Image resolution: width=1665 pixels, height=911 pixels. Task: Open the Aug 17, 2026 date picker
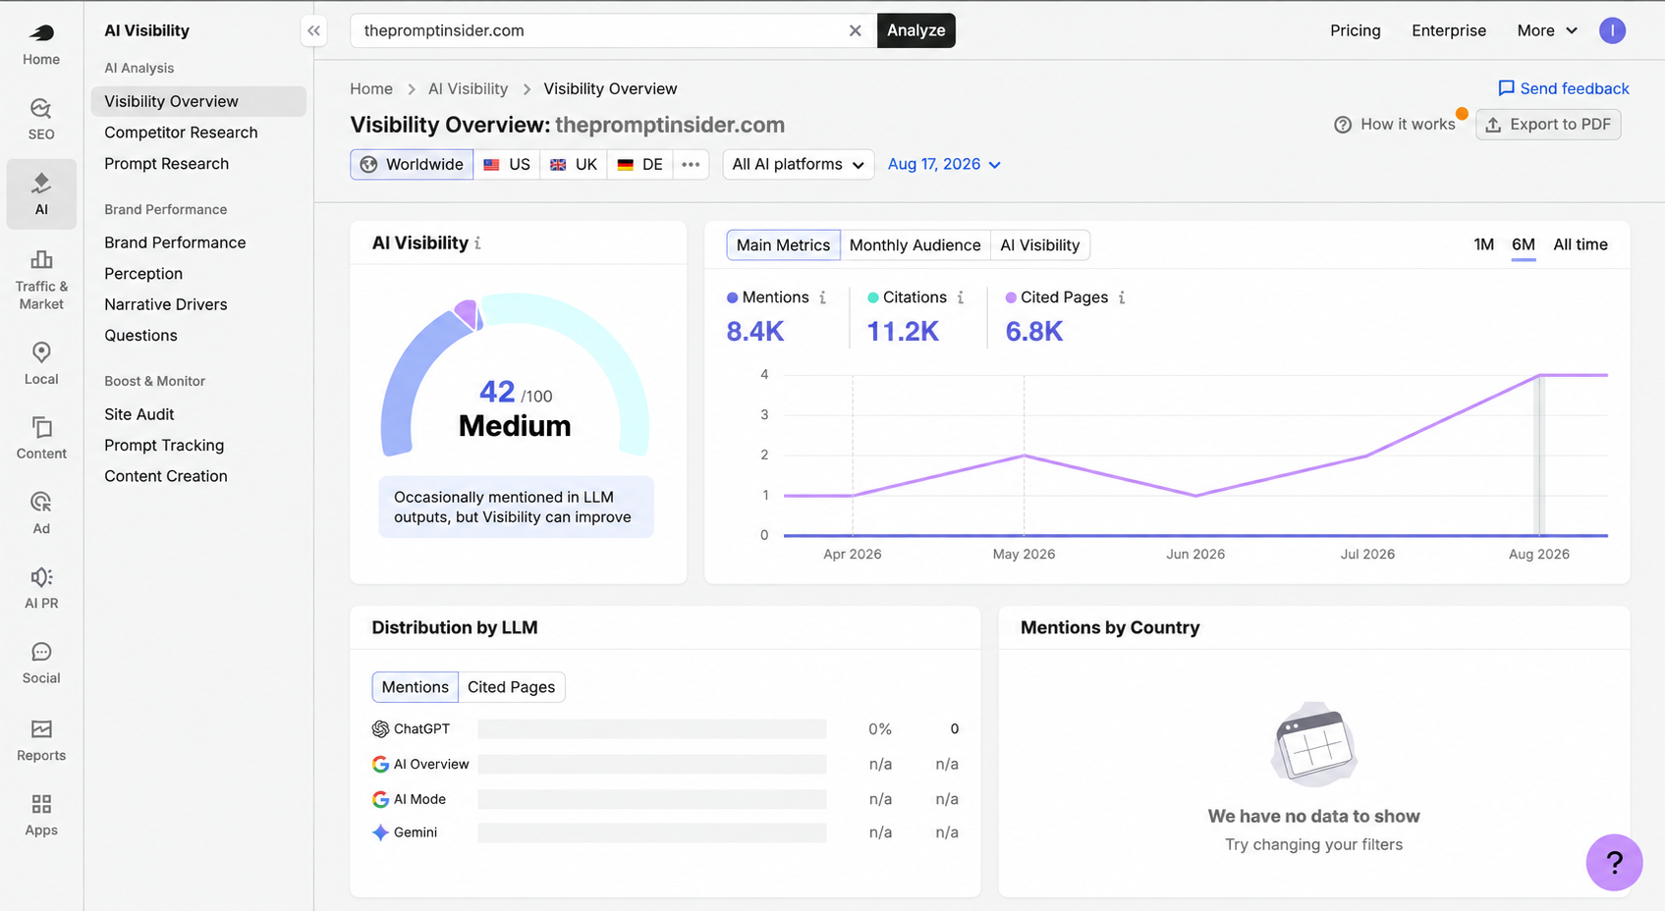(944, 164)
